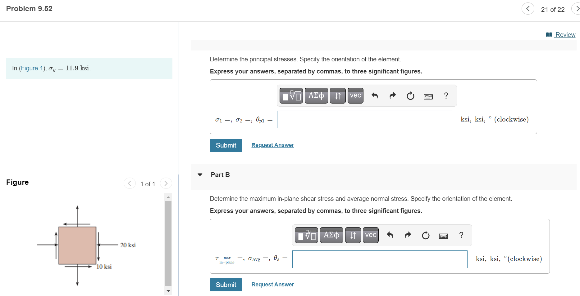This screenshot has width=580, height=296.
Task: Click the help question mark icon in Part B toolbar
Action: 461,235
